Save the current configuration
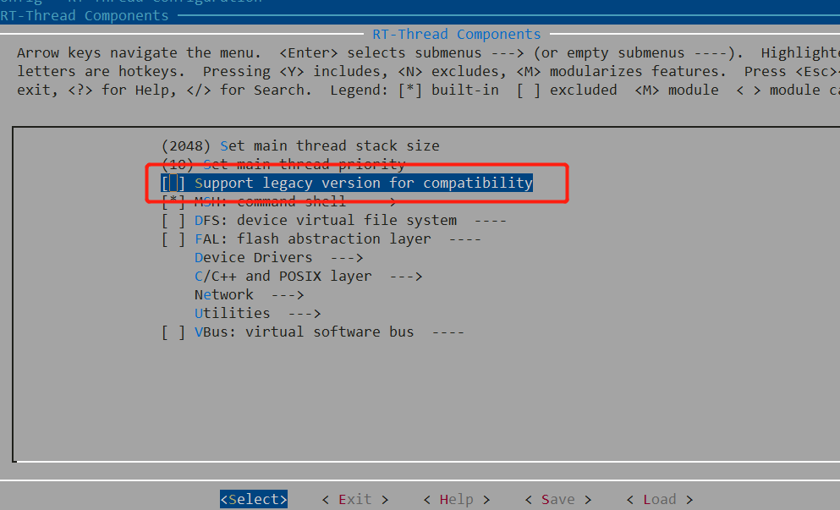 557,499
